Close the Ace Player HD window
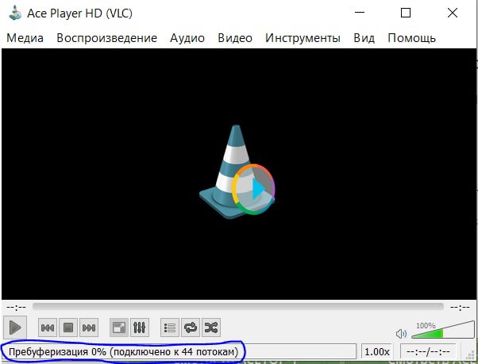 pos(453,13)
